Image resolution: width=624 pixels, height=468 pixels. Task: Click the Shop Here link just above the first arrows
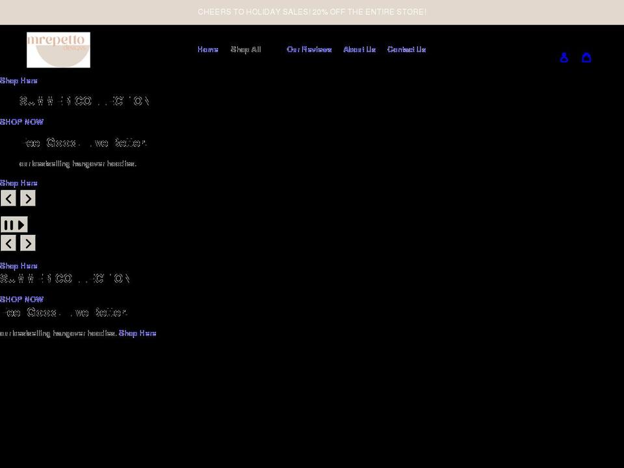19,183
